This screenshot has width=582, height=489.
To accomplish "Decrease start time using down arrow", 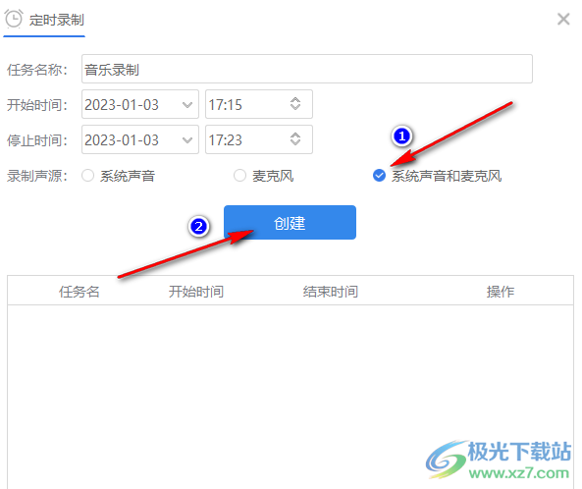I will tap(295, 107).
